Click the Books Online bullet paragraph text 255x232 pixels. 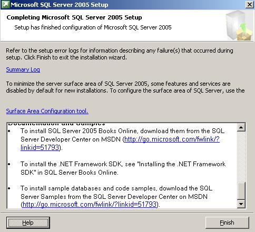pos(122,139)
